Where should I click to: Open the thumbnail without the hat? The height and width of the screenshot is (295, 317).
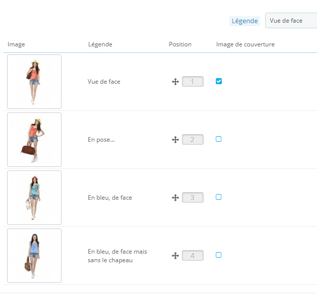[x=34, y=256]
